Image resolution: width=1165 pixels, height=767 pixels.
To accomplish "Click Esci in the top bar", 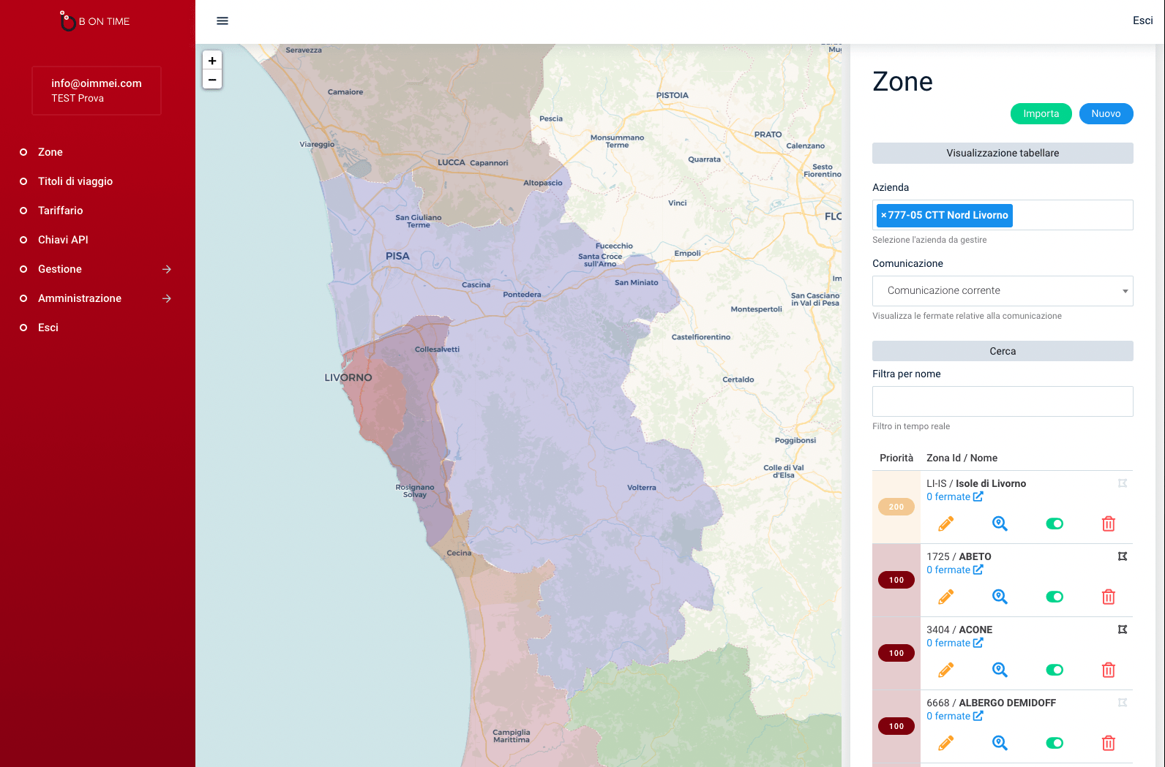I will [x=1142, y=20].
